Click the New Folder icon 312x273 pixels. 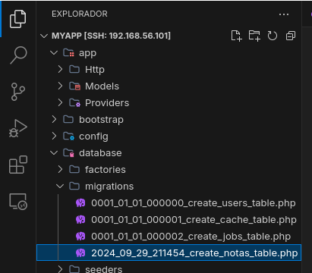coord(254,36)
